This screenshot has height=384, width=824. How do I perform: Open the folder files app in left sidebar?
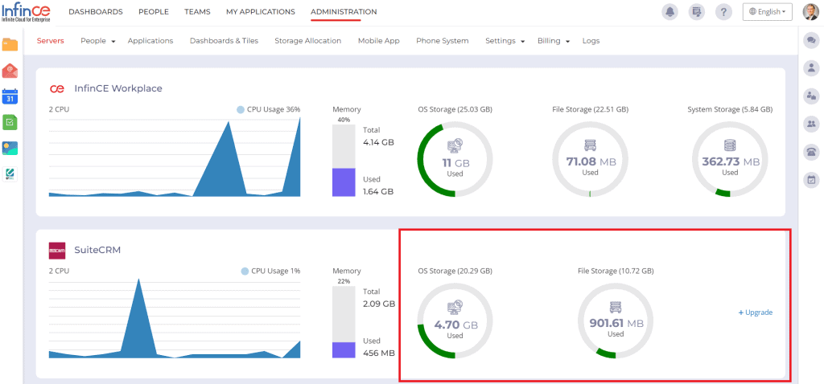pos(10,45)
